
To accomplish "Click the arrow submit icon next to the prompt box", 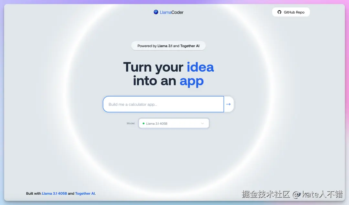I will [x=228, y=104].
